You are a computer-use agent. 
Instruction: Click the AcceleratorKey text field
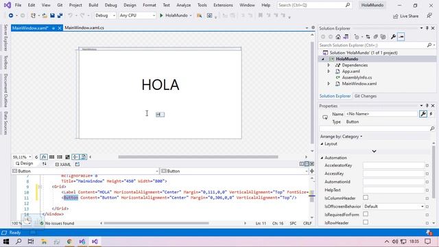coord(394,165)
